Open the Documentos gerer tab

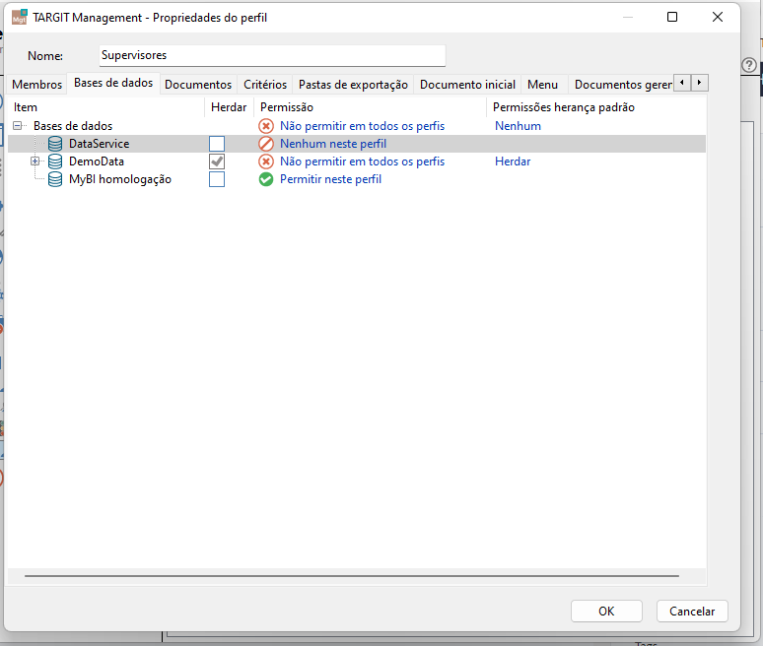(x=623, y=85)
